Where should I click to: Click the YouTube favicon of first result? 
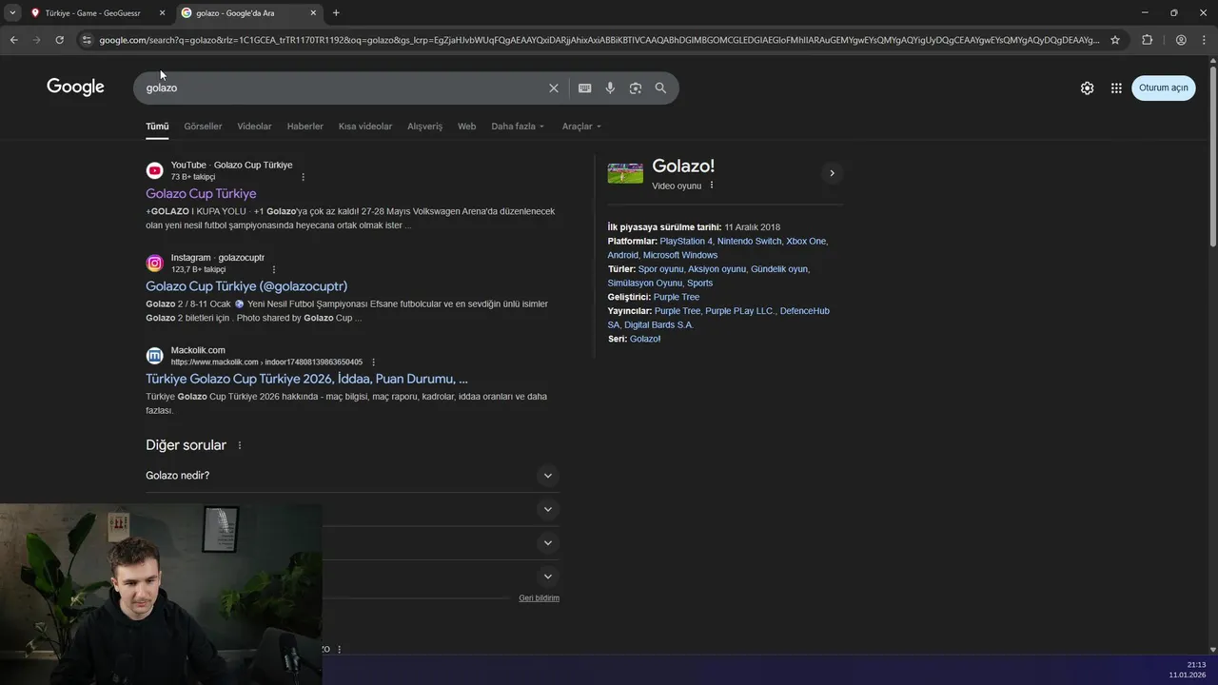(x=154, y=170)
